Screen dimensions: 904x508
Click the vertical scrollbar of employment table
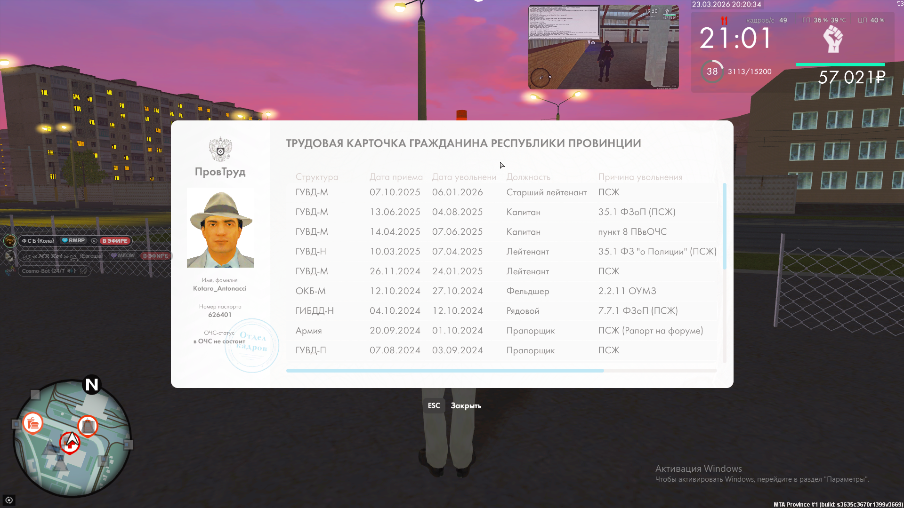pos(724,226)
